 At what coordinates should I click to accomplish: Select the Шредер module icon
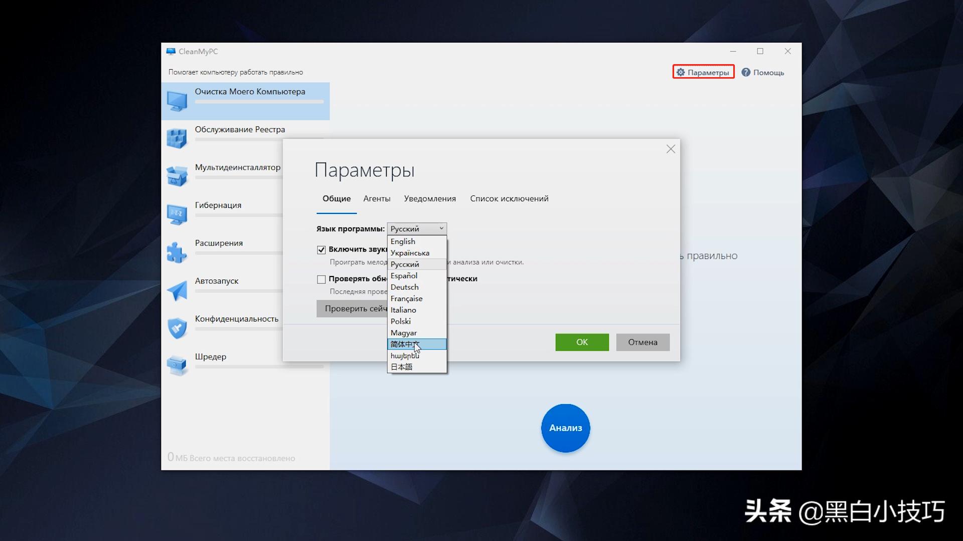point(177,365)
